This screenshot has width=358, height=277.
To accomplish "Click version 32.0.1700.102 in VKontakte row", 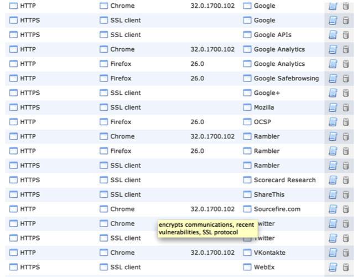I will 212,253.
